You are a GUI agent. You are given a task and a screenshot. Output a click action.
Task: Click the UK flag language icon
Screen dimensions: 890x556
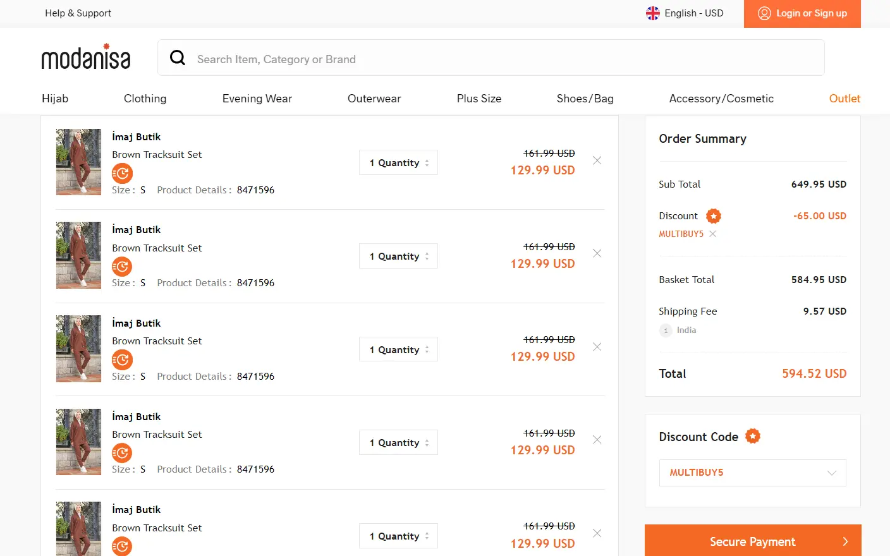[x=653, y=13]
